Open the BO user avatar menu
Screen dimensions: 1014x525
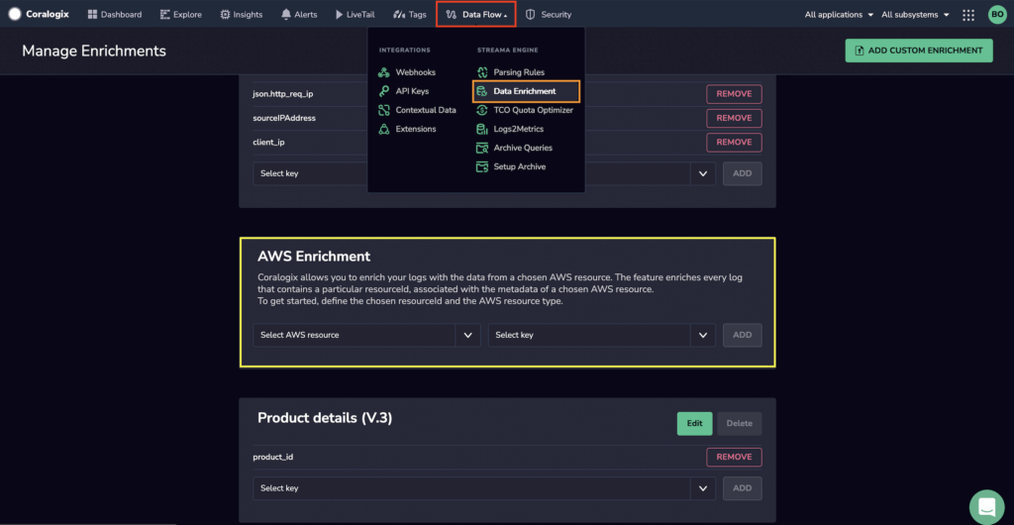[997, 14]
